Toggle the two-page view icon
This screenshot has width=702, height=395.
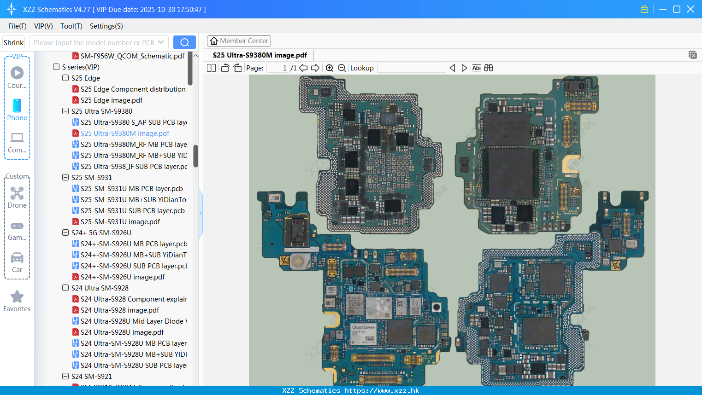click(x=211, y=68)
